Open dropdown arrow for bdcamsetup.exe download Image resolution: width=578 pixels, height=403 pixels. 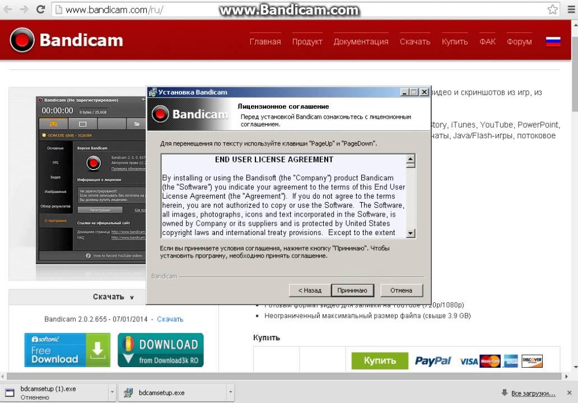tap(230, 393)
